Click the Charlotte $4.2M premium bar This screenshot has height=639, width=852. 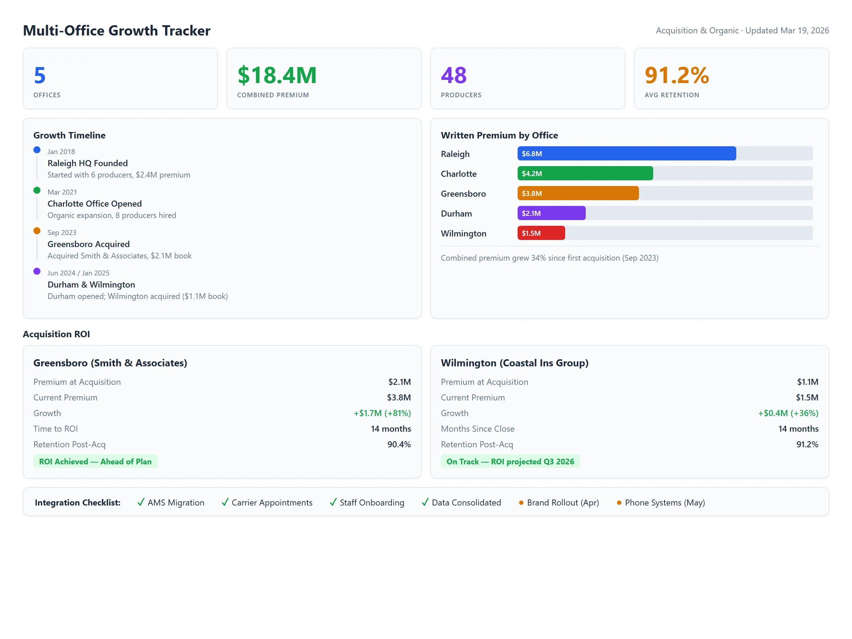coord(585,173)
